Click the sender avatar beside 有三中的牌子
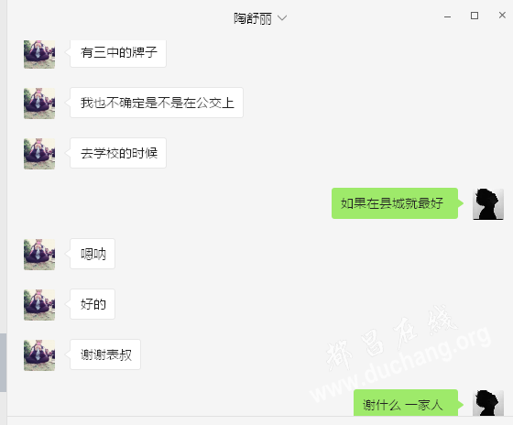This screenshot has height=425, width=513. [x=39, y=54]
